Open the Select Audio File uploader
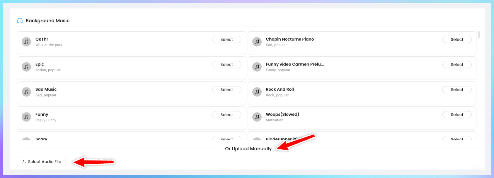The image size is (494, 178). coord(41,162)
